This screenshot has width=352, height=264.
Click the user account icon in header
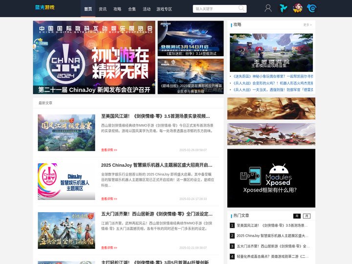(268, 8)
